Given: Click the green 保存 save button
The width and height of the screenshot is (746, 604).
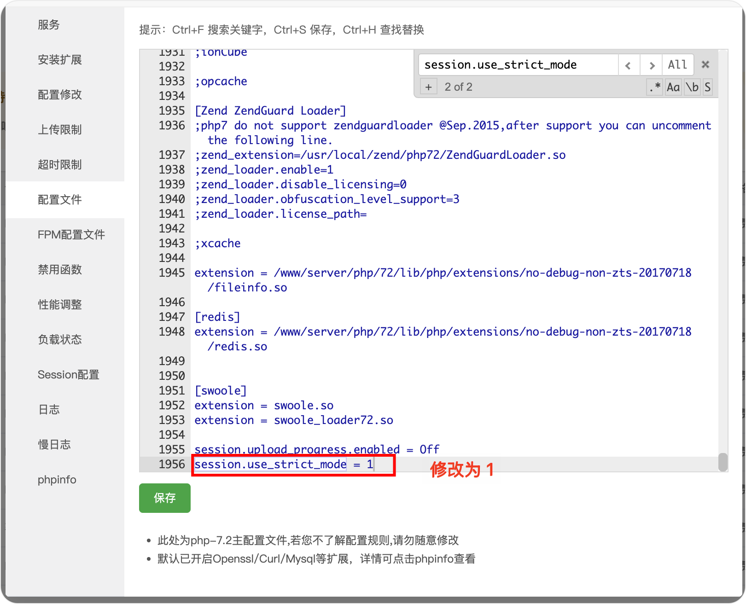Looking at the screenshot, I should click(165, 498).
